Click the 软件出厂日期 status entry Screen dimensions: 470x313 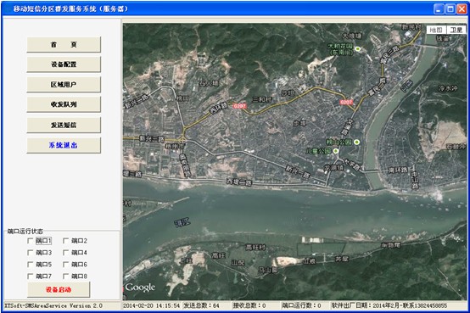click(x=389, y=305)
